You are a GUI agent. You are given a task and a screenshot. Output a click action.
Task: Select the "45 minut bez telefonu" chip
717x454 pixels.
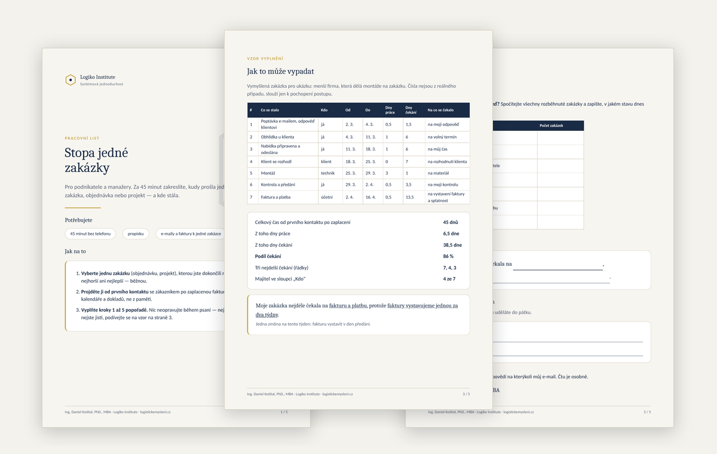click(90, 234)
